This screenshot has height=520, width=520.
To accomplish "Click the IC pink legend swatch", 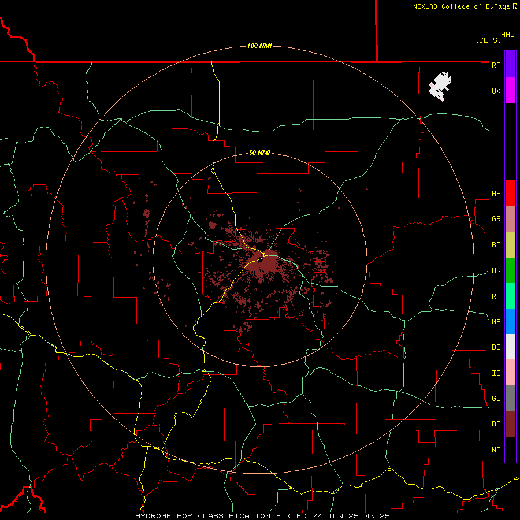I will tap(510, 373).
